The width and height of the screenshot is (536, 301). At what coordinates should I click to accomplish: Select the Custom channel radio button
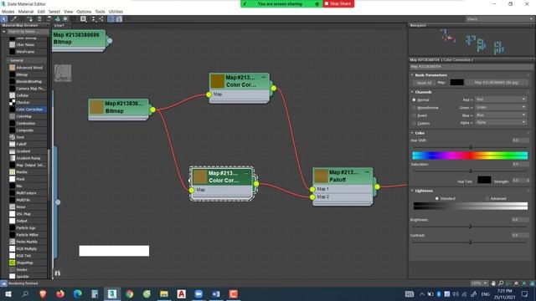(414, 123)
